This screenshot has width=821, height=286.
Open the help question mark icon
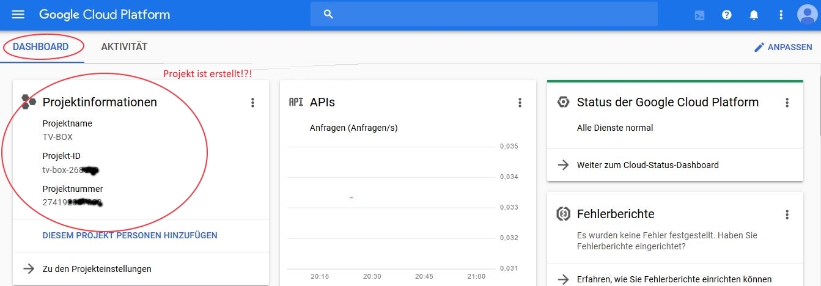(726, 15)
